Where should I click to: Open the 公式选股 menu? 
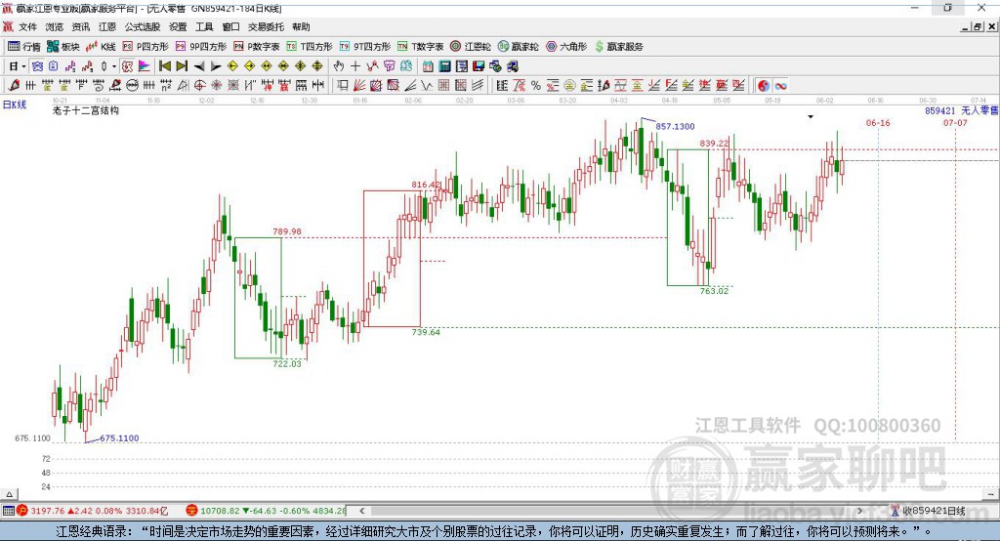(x=143, y=26)
